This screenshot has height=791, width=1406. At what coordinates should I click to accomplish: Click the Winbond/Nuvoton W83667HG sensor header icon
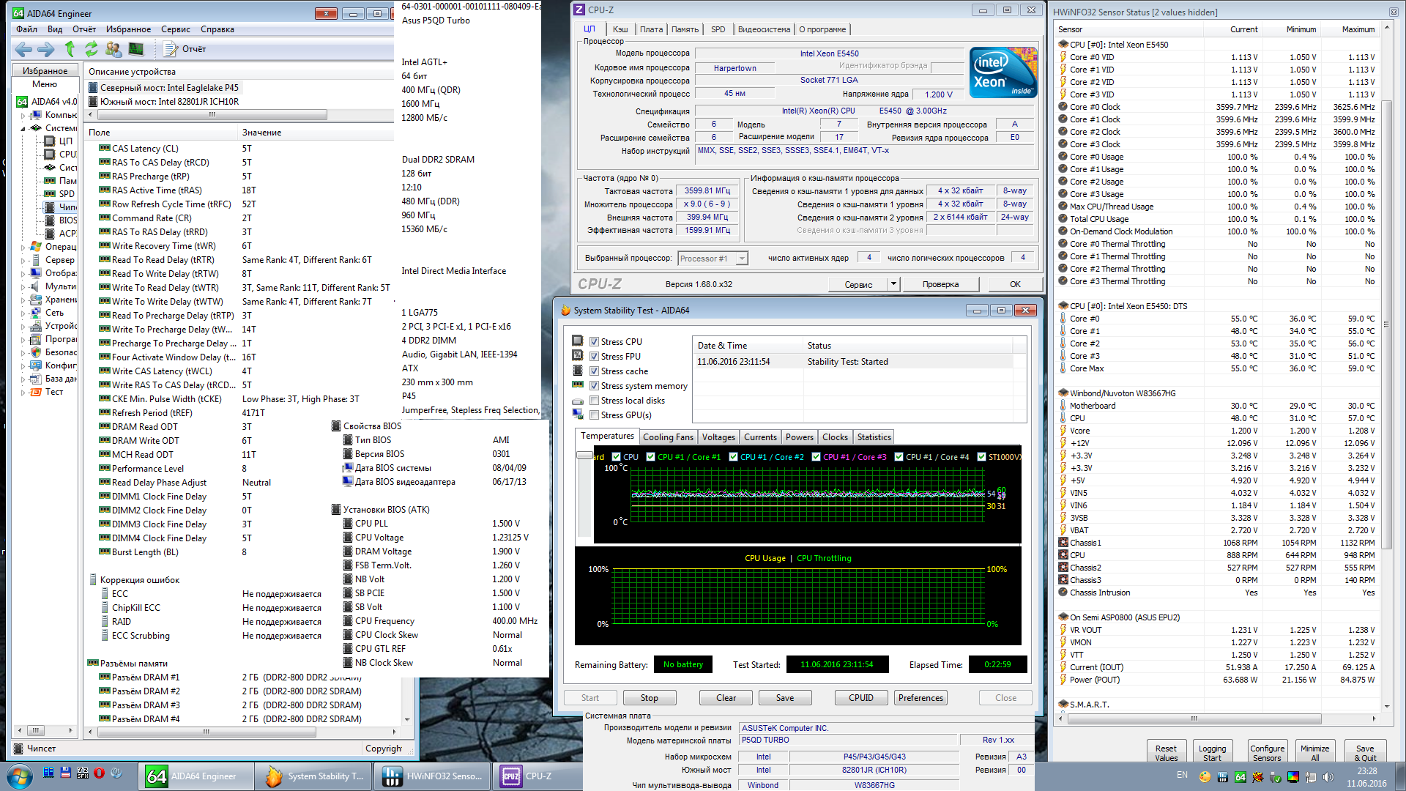pos(1063,393)
